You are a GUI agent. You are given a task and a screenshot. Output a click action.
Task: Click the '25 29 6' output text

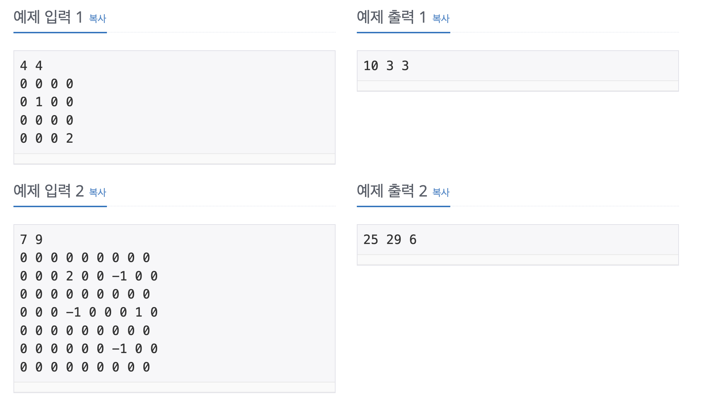(390, 240)
